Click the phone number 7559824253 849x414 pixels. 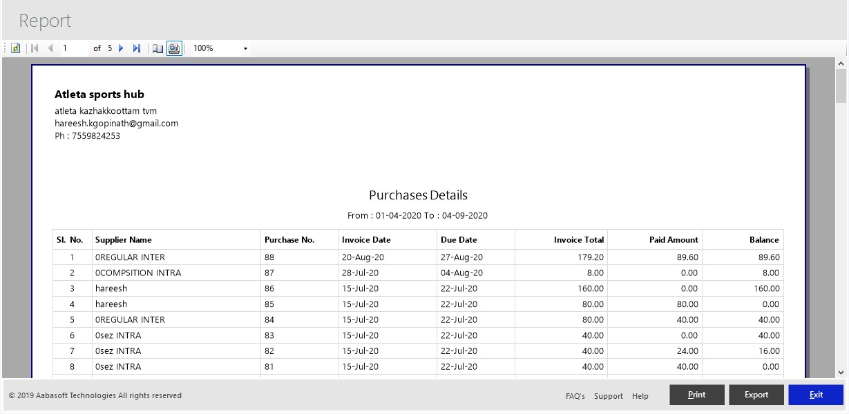point(95,136)
